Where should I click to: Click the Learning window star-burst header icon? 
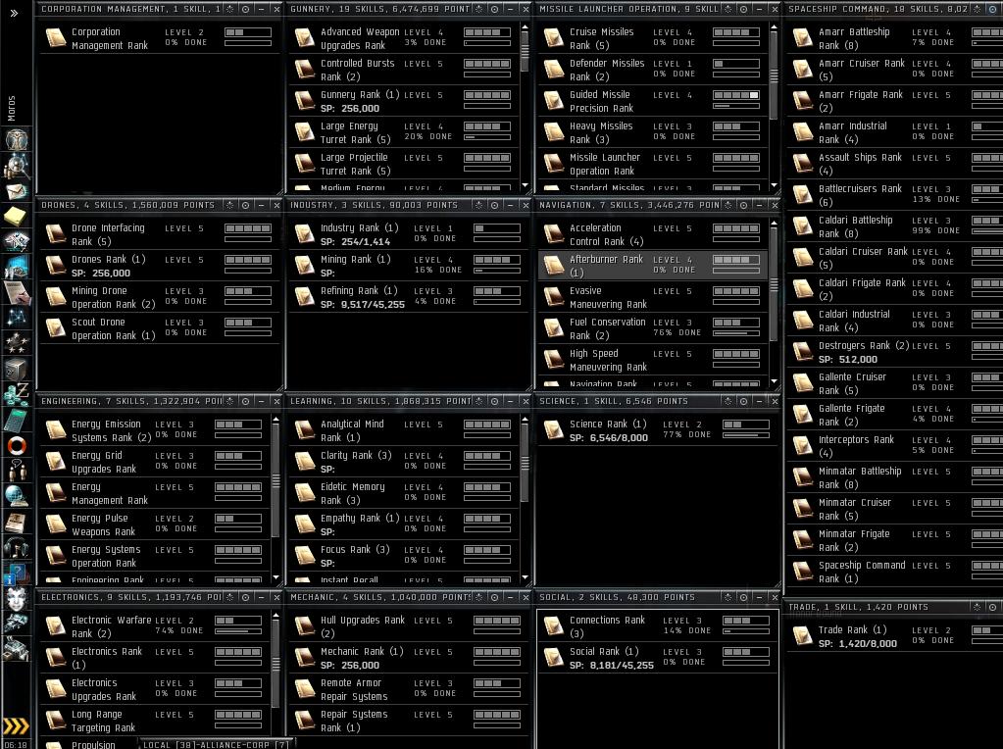478,401
